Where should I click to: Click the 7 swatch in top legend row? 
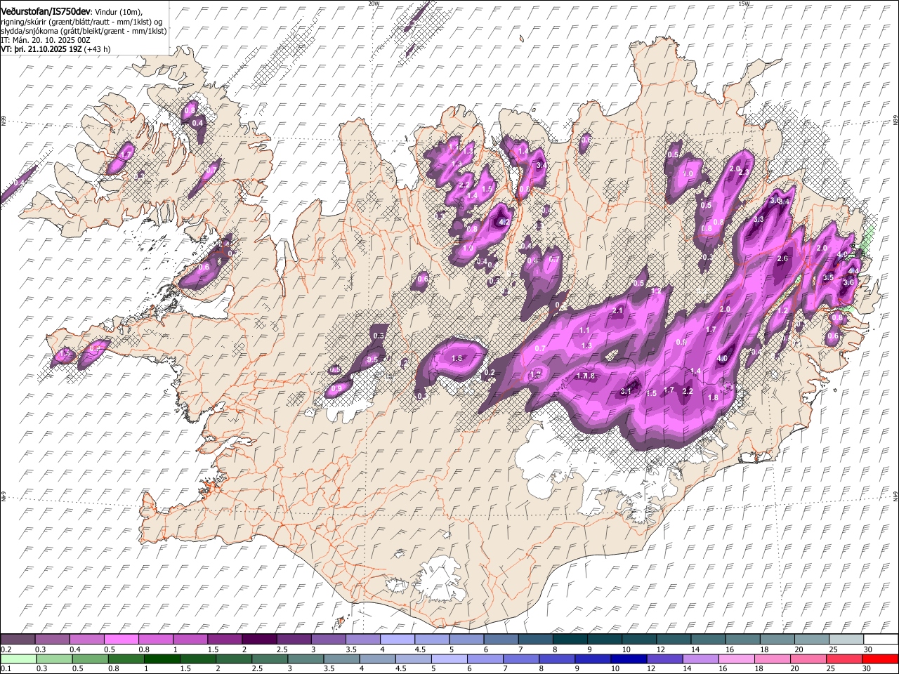534,639
